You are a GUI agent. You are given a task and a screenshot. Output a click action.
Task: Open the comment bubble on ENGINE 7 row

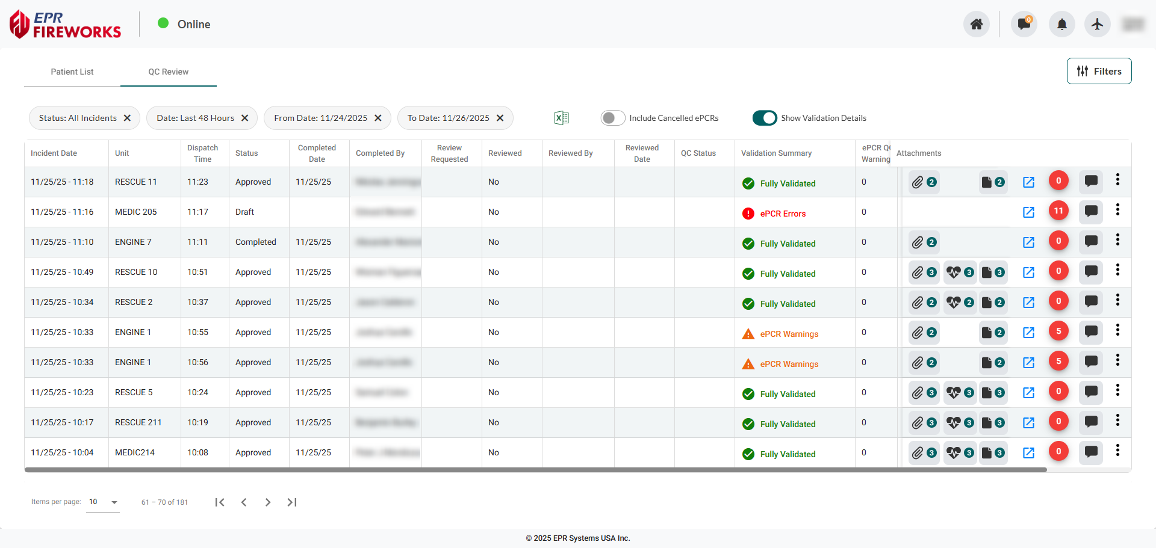click(x=1091, y=242)
